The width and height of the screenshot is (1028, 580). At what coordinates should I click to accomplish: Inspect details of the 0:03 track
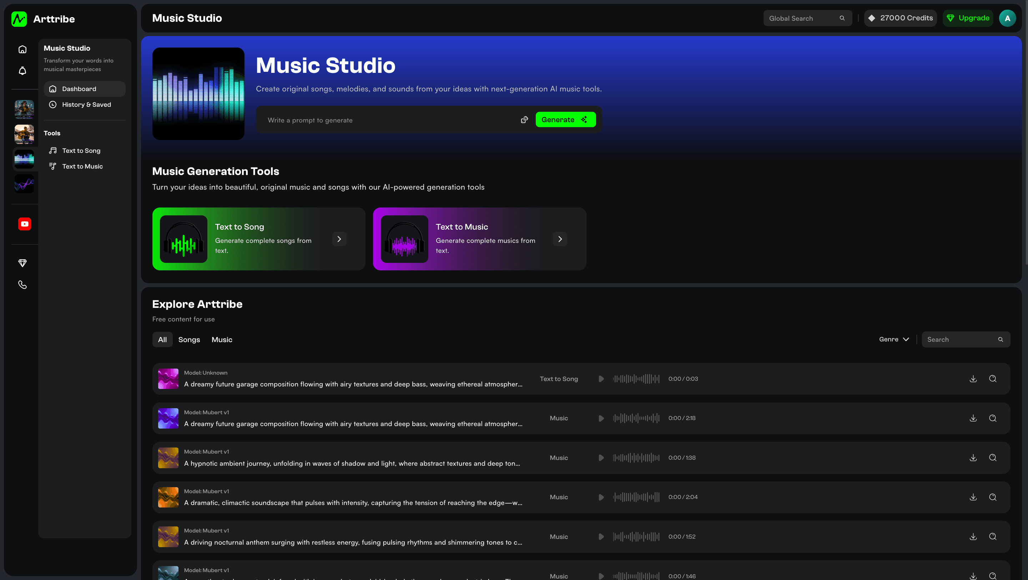[x=993, y=379]
